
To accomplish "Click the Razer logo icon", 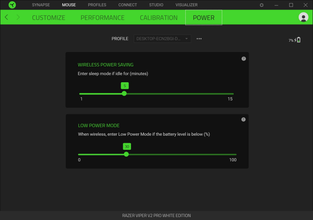I will [x=12, y=5].
